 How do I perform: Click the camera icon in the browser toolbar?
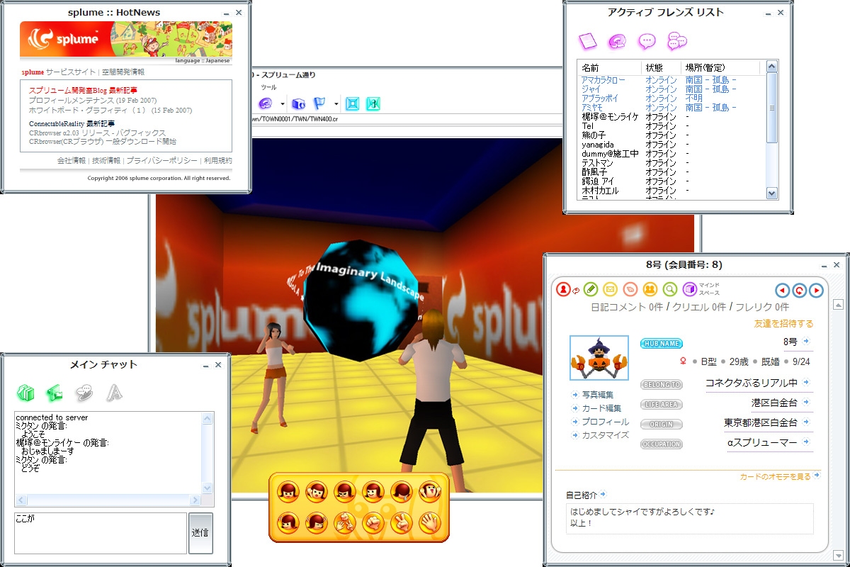tap(298, 103)
